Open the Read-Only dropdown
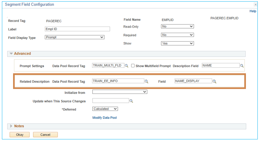This screenshot has width=259, height=141. pyautogui.click(x=177, y=26)
